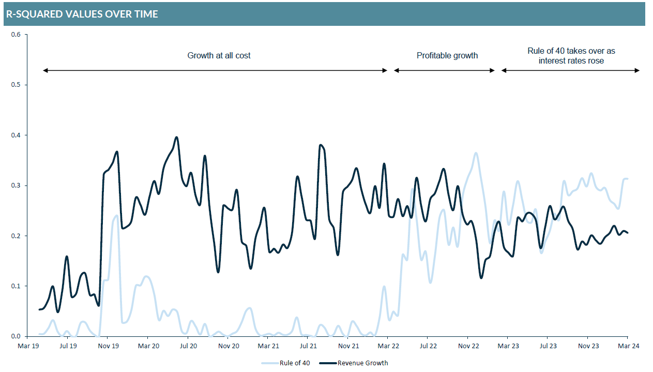
Task: Click left arrowhead of Profitable growth range
Action: [397, 70]
